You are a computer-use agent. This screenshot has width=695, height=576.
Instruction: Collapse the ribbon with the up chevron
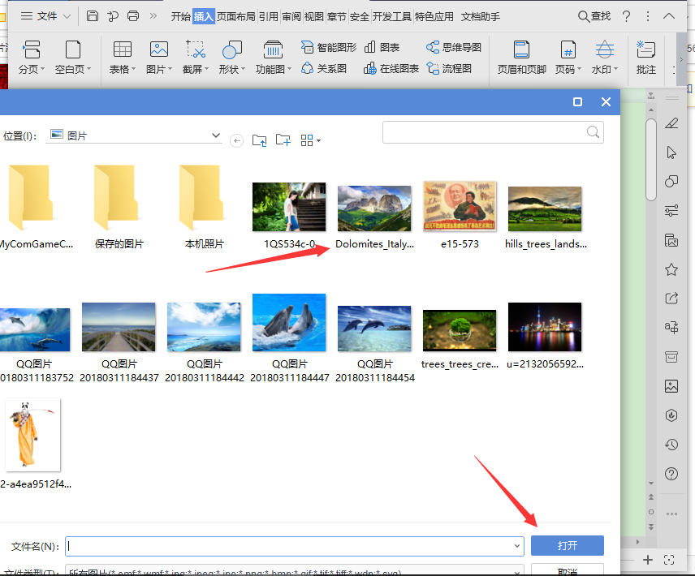tap(669, 16)
